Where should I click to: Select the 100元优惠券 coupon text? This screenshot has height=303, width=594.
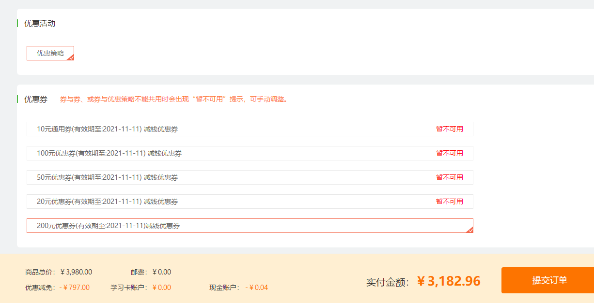pos(109,153)
